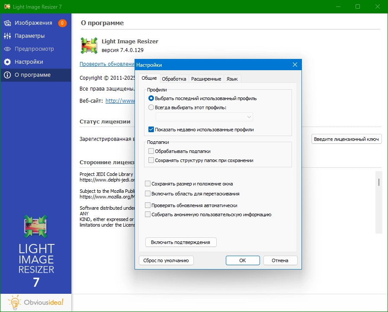The height and width of the screenshot is (312, 388).
Task: Click 'Subject to the Mozilla Publi' license text
Action: [x=107, y=191]
